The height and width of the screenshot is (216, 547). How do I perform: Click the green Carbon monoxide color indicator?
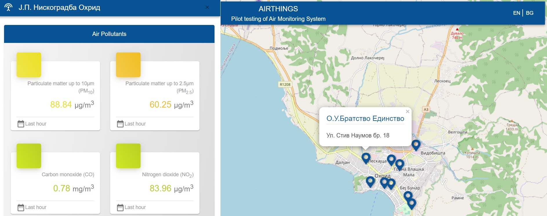(29, 156)
